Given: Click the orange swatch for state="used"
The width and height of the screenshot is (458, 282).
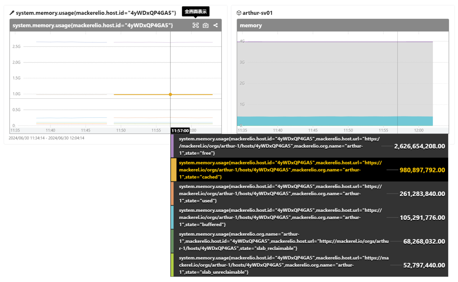Looking at the screenshot, I should [x=172, y=193].
